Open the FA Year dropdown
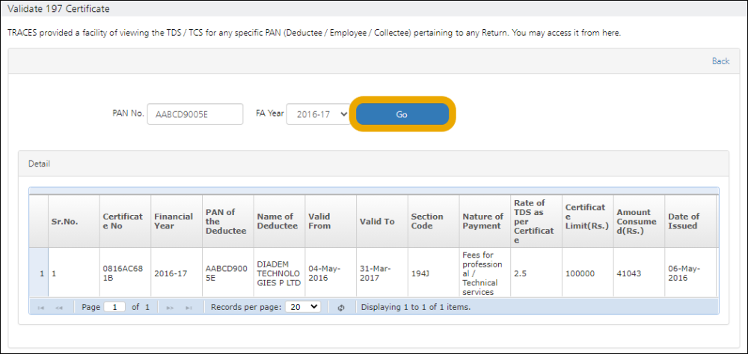Image resolution: width=748 pixels, height=354 pixels. [x=318, y=114]
